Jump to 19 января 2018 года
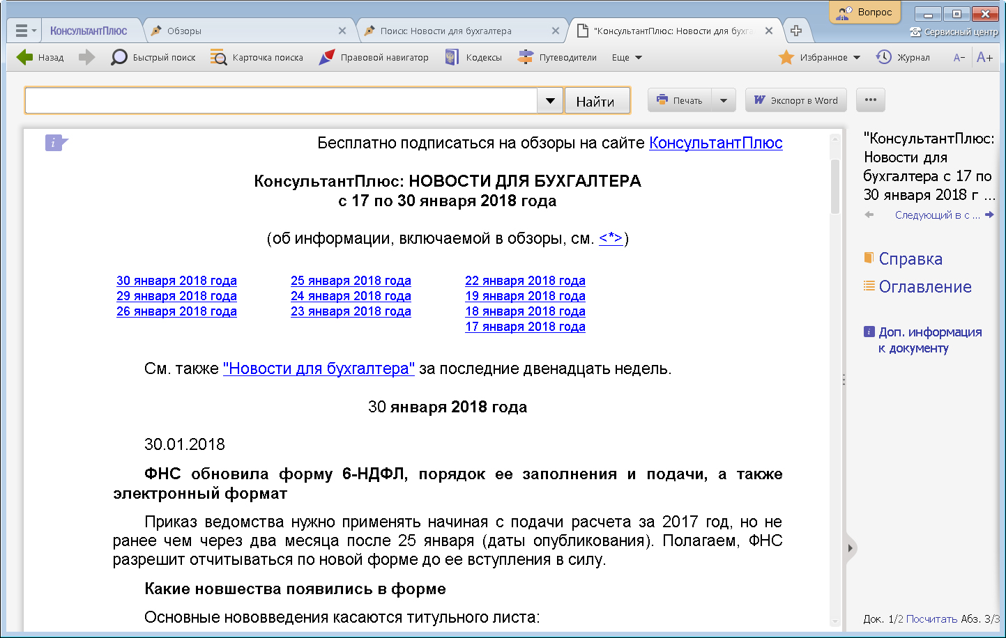 coord(525,296)
